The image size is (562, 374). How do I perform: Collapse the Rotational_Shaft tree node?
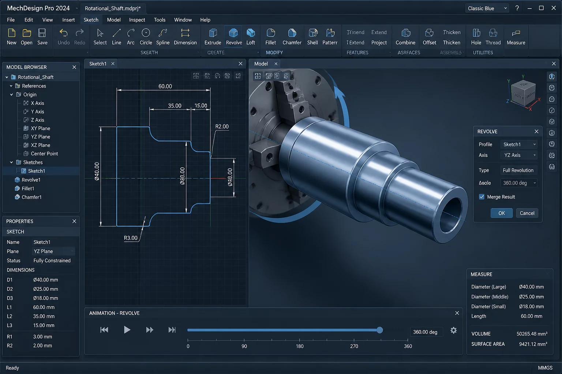click(7, 77)
